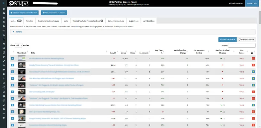
Task: Click the star column header icon
Action: (252, 52)
